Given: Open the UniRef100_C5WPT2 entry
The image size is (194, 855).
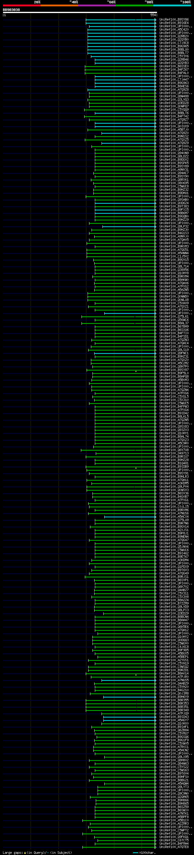Looking at the screenshot, I should tap(174, 830).
